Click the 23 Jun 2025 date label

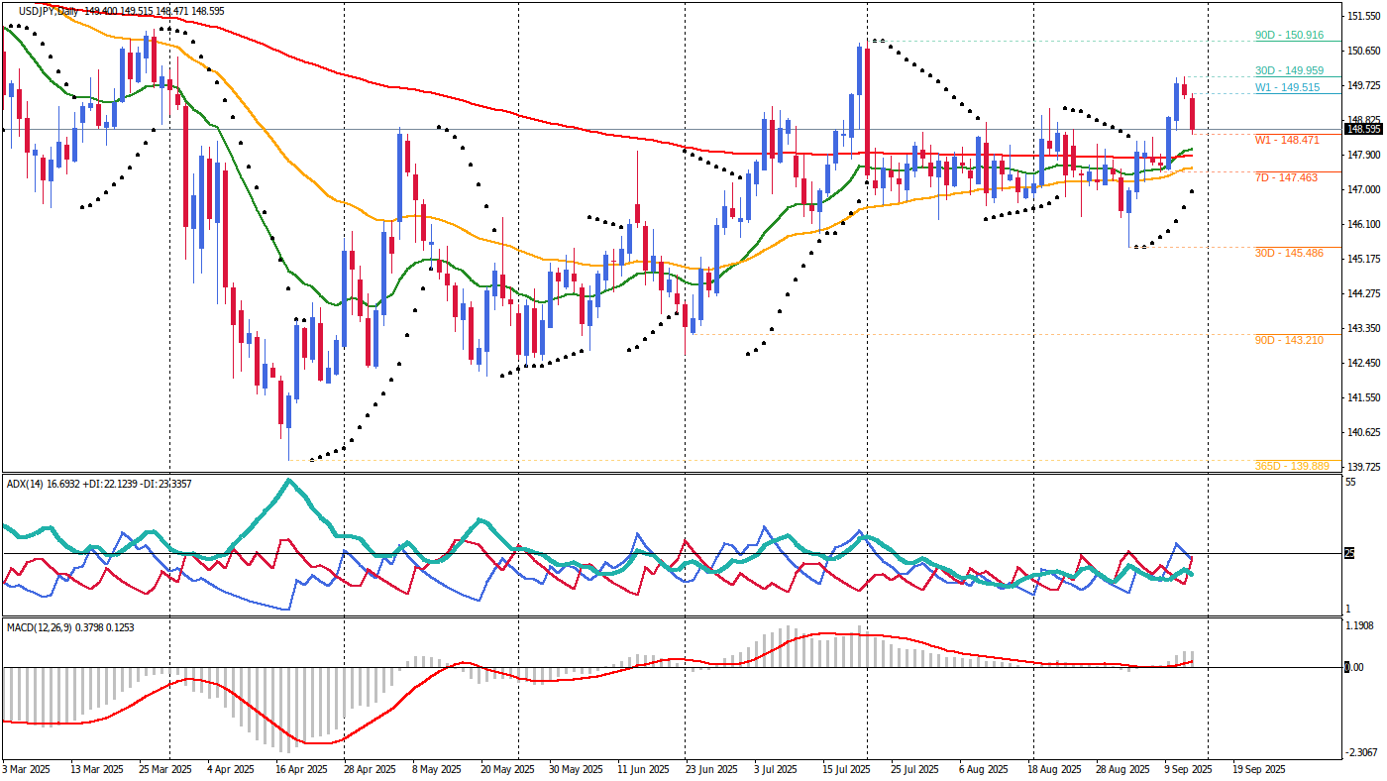[x=711, y=769]
